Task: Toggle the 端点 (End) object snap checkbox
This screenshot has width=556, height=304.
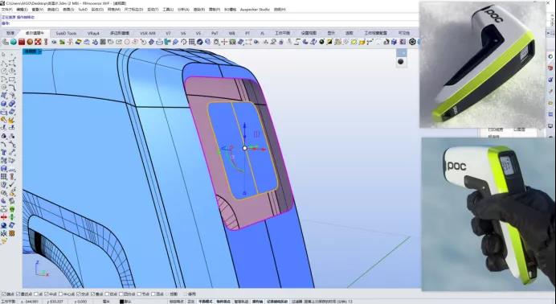Action: (x=4, y=294)
